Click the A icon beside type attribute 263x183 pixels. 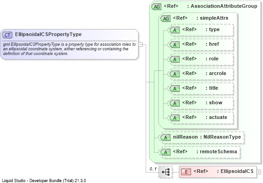click(x=175, y=30)
